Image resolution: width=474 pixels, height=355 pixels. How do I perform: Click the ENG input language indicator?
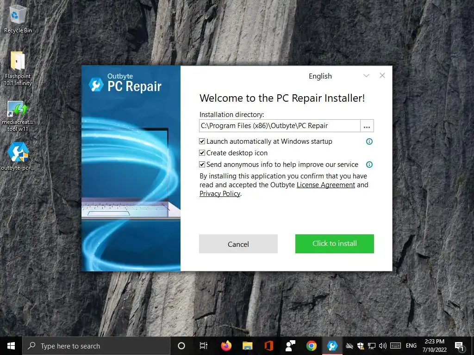pyautogui.click(x=411, y=346)
